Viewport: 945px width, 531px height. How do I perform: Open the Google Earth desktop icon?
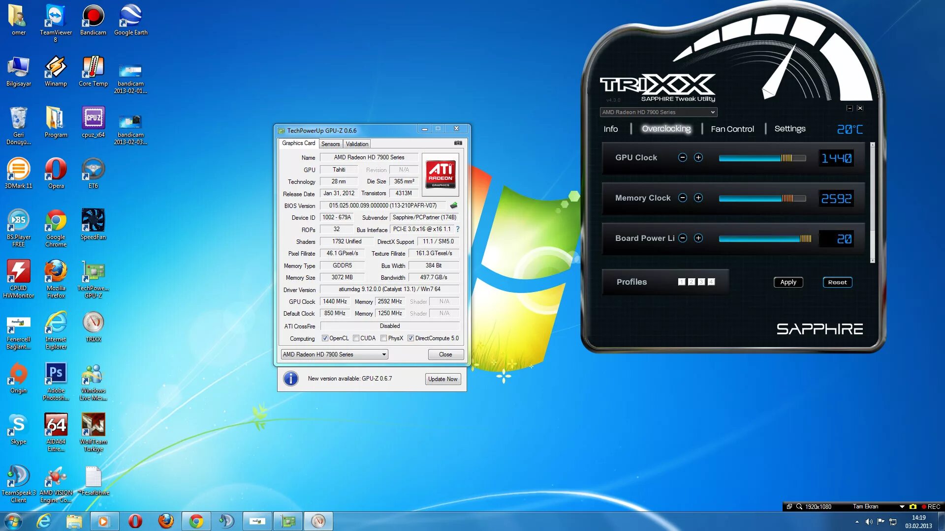130,20
